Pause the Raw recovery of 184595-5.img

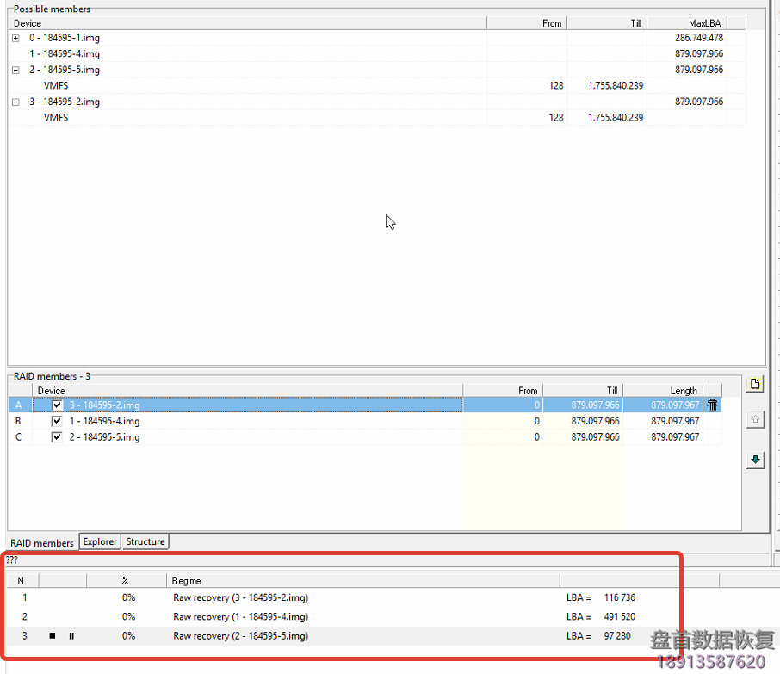(x=71, y=635)
